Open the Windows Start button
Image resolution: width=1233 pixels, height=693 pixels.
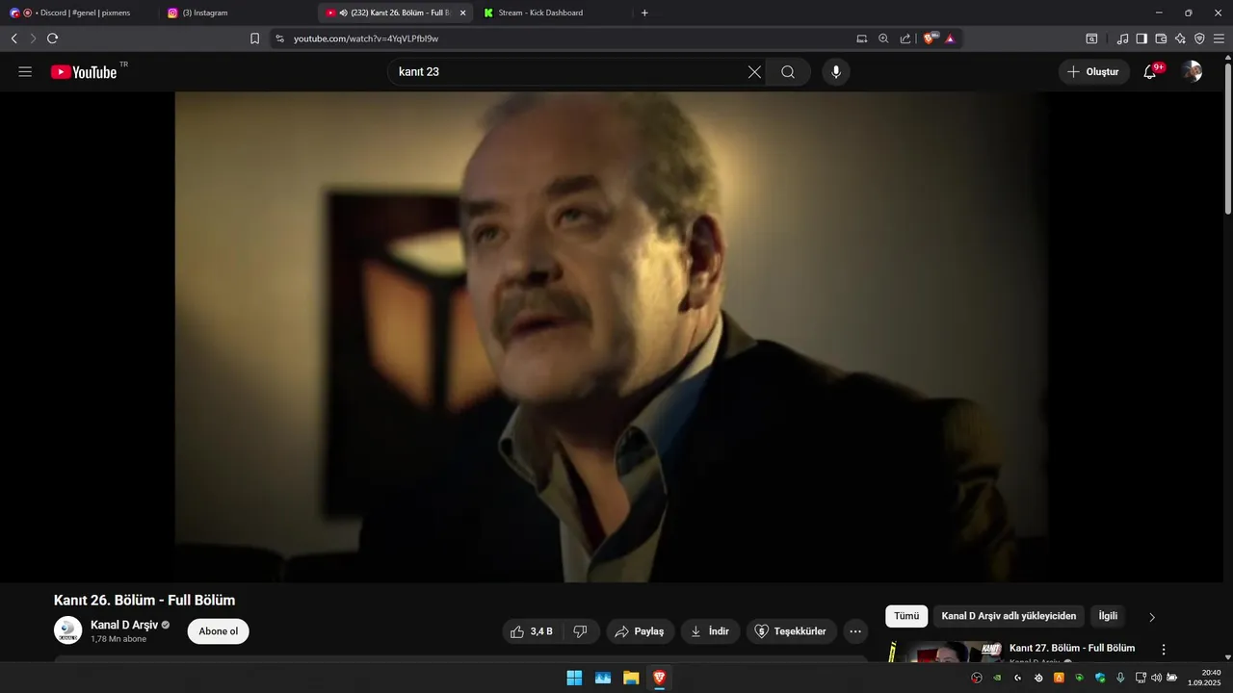pos(574,678)
